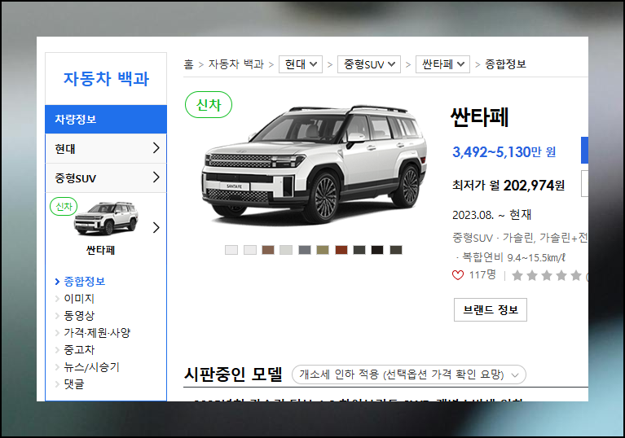
Task: Click the arrow beside the sidebar 싼타페 thumbnail
Action: pyautogui.click(x=156, y=228)
